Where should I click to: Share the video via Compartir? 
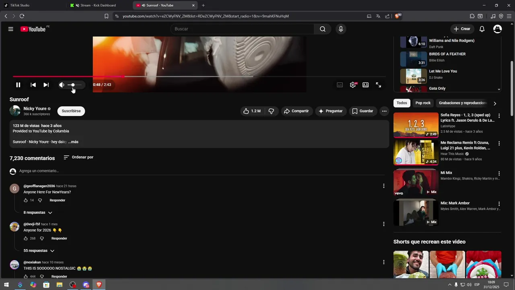pyautogui.click(x=297, y=111)
